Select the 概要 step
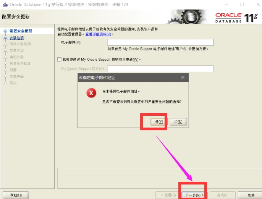This screenshot has width=262, height=199. tap(13, 70)
